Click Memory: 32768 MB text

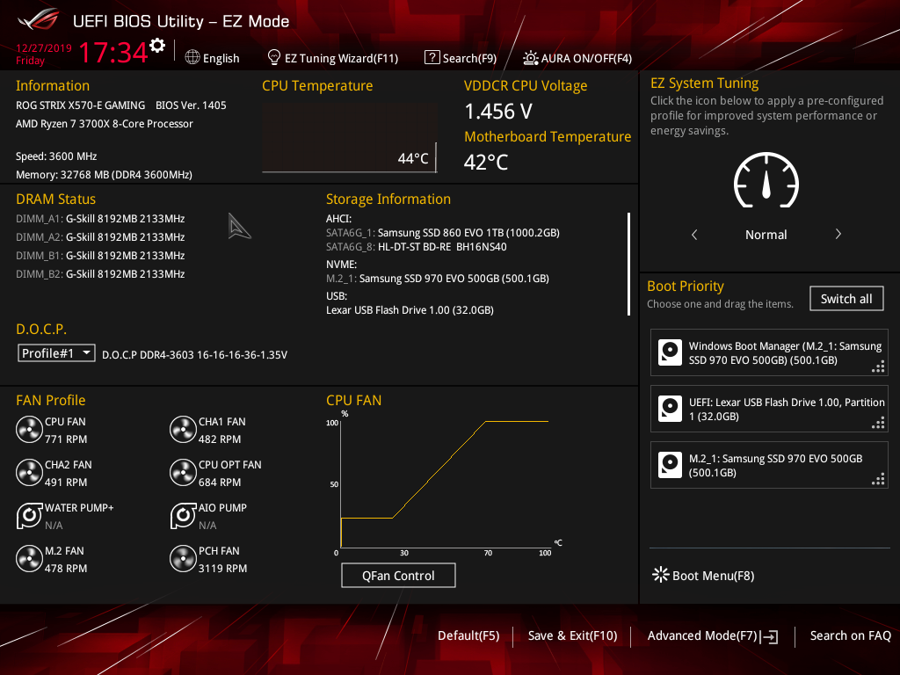point(104,175)
